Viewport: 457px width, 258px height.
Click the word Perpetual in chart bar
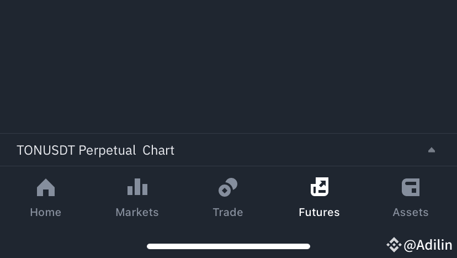107,150
